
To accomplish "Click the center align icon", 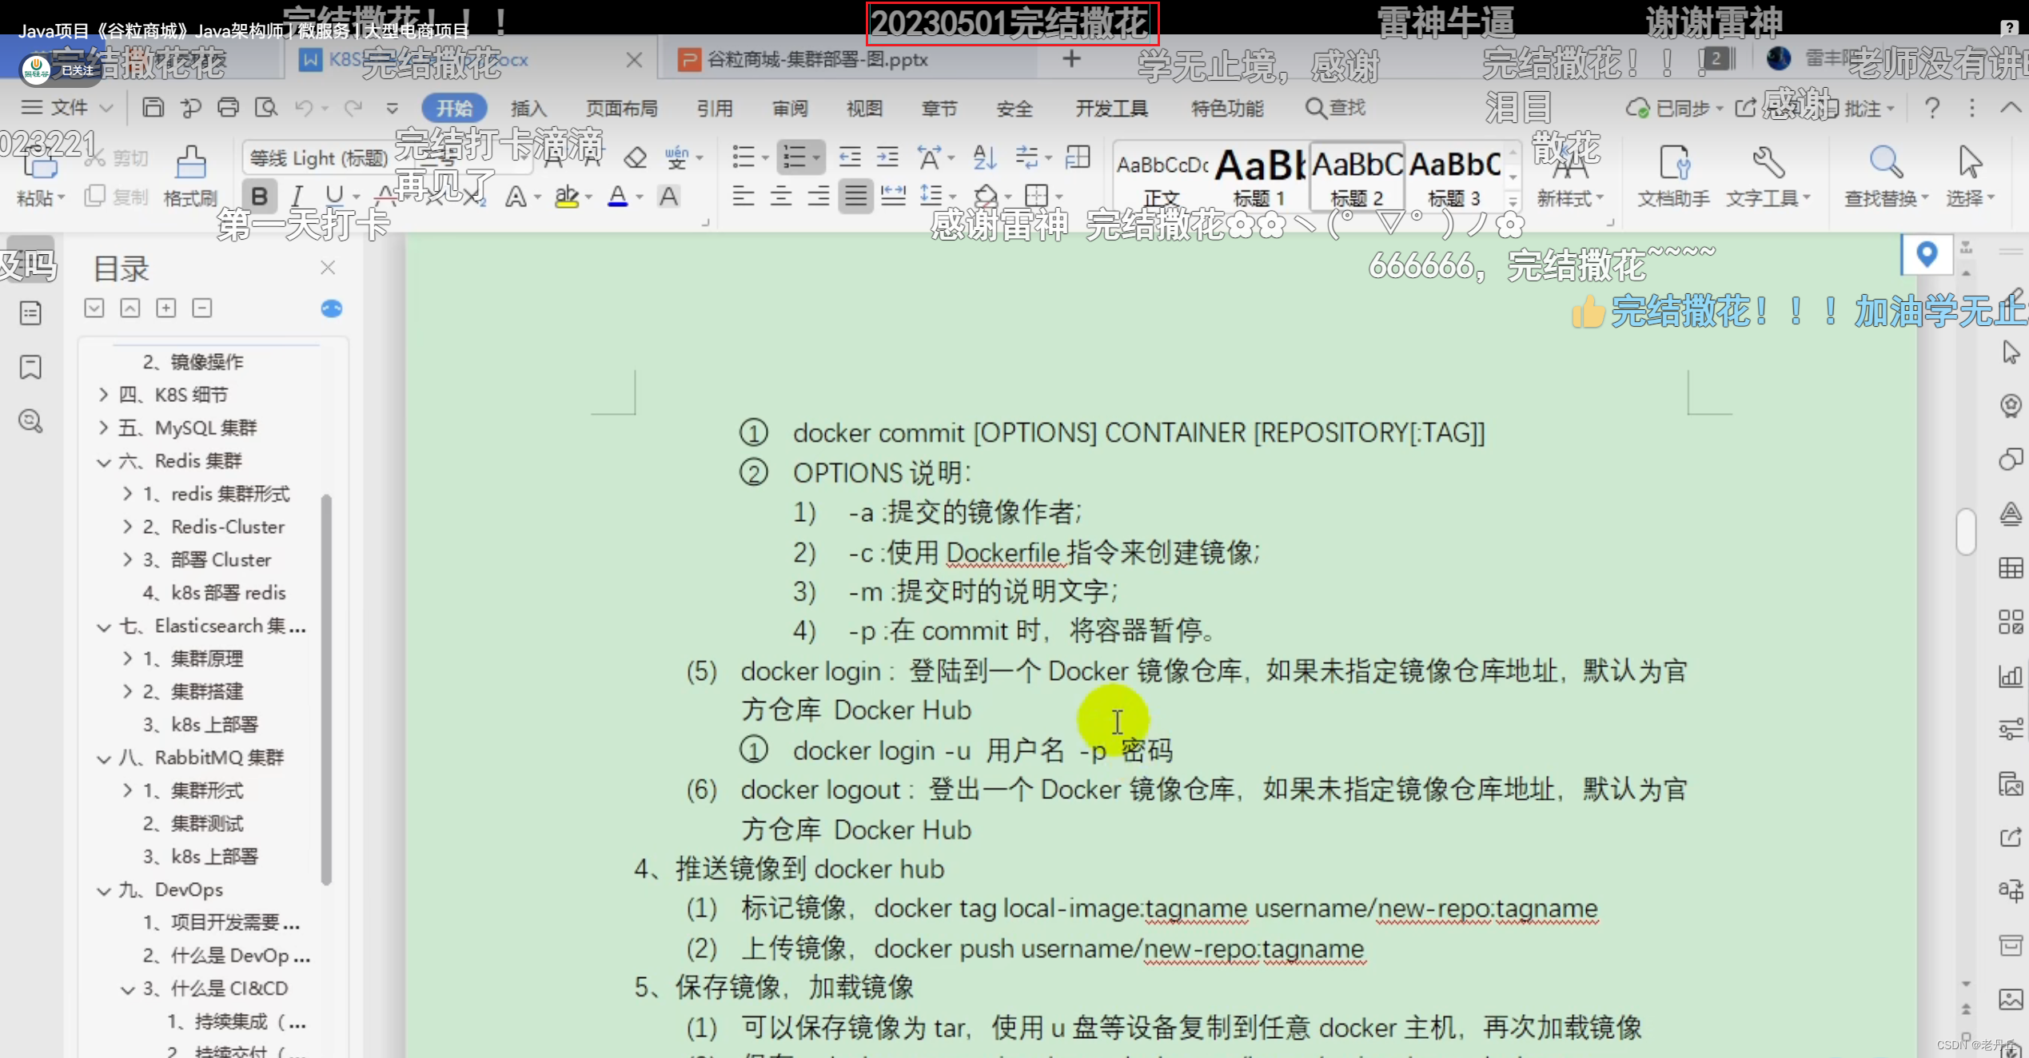I will (x=781, y=196).
